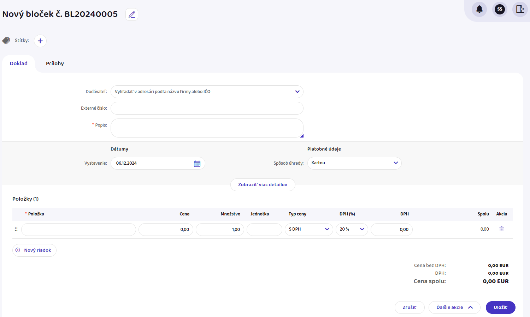Click the pencil edit icon beside receipt number
Image resolution: width=530 pixels, height=317 pixels.
[132, 14]
